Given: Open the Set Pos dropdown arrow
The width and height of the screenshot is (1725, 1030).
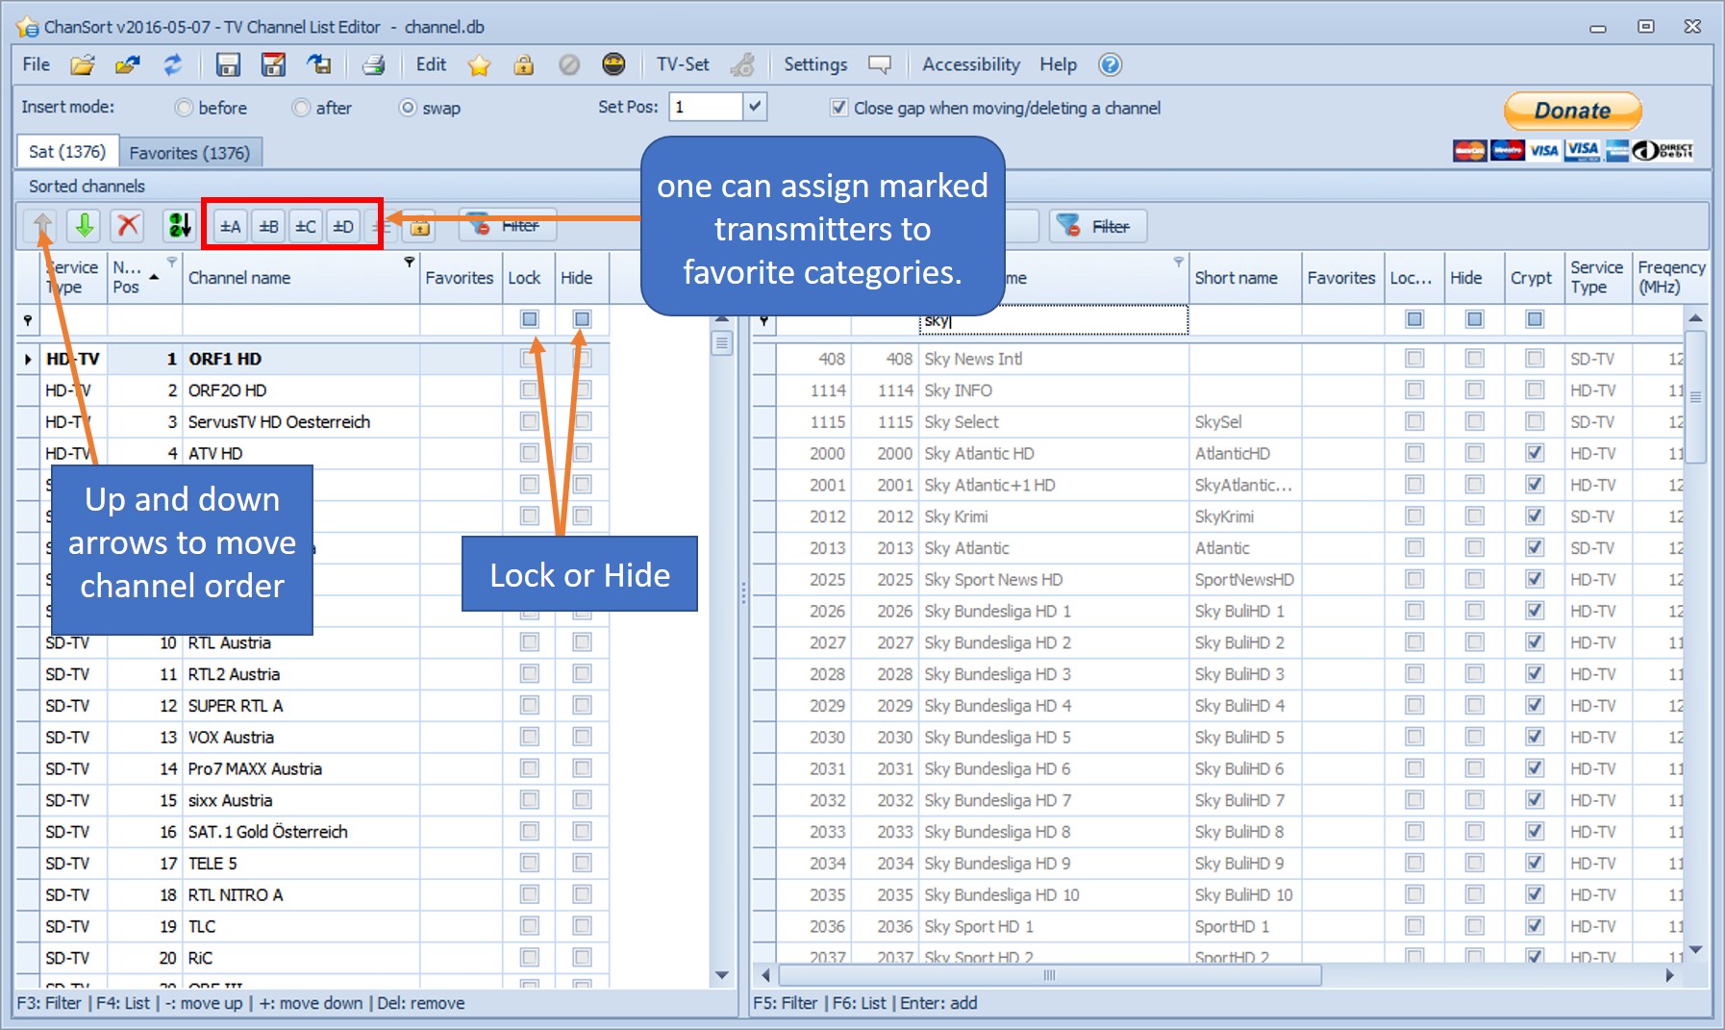Looking at the screenshot, I should pos(755,106).
